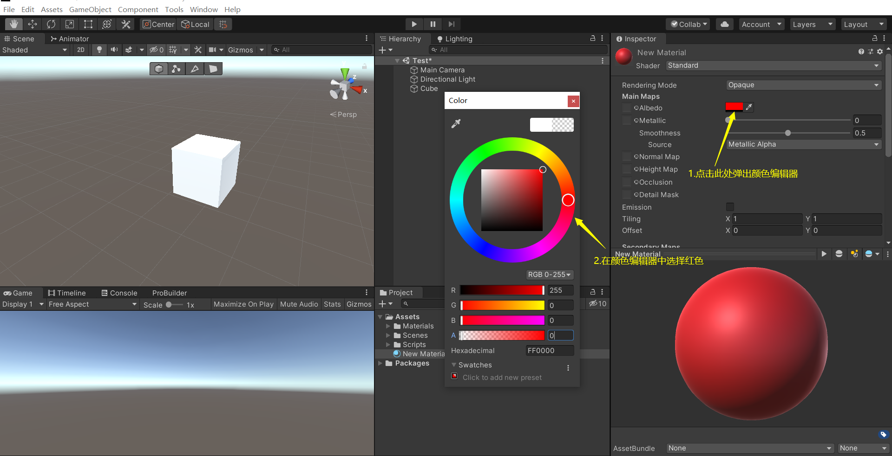Screen dimensions: 892x456
Task: Click 'Click to add new preset' under Swatches
Action: tap(501, 377)
